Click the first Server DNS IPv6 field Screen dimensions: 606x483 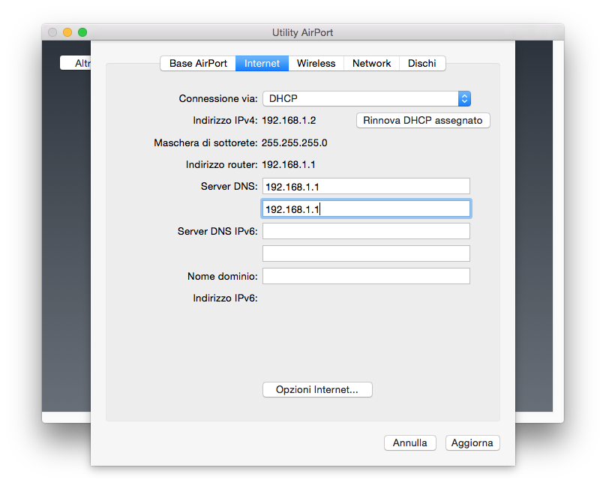(x=367, y=231)
